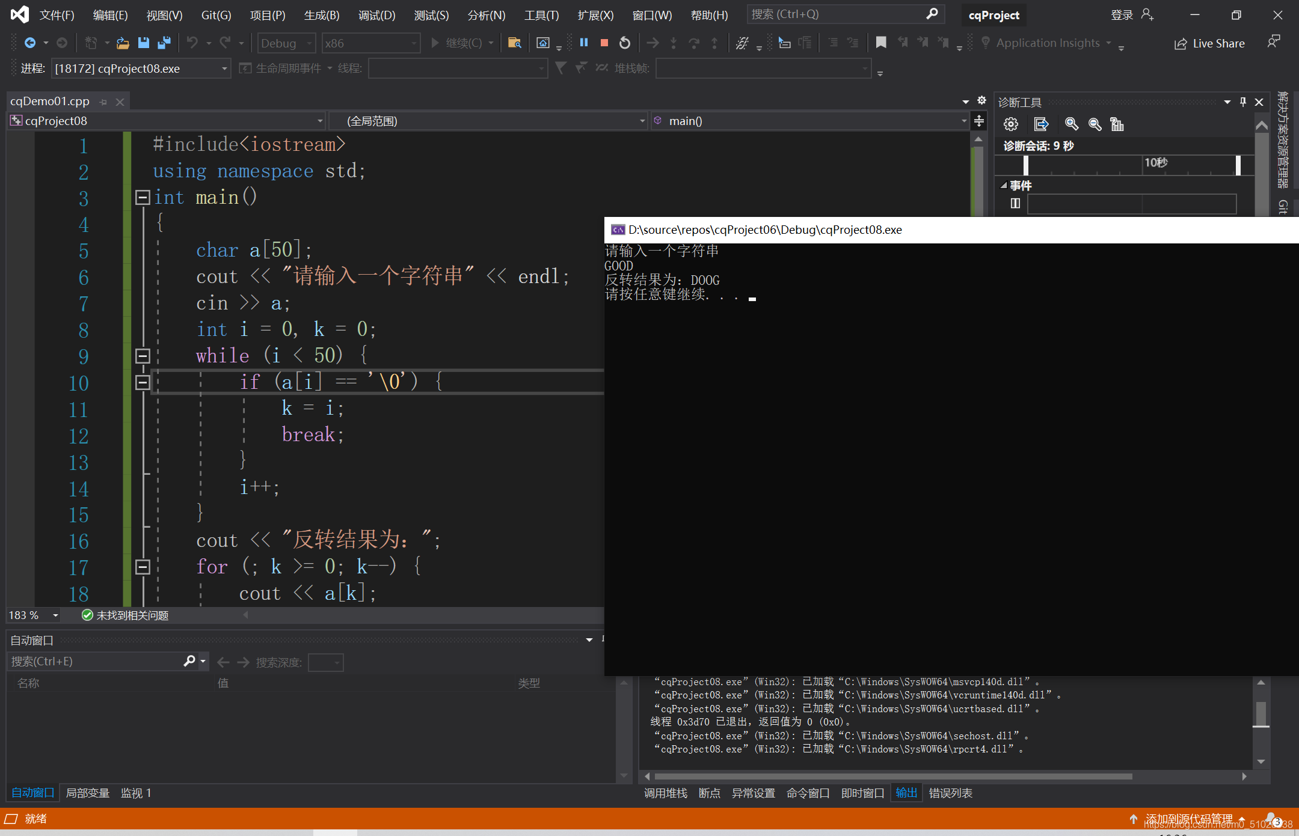
Task: Collapse the for loop on line 17
Action: (x=143, y=567)
